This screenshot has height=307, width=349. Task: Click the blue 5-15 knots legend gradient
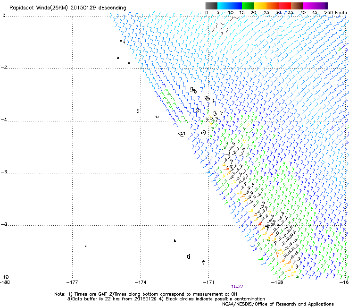(x=230, y=6)
